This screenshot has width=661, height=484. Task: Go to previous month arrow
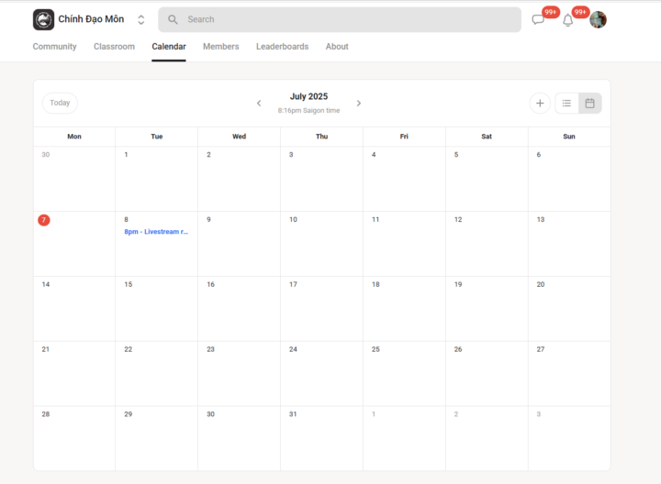(259, 103)
